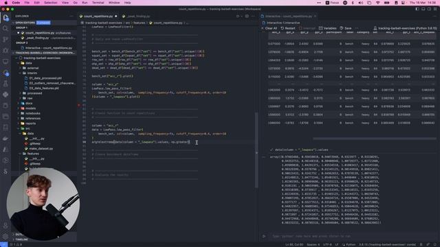Open 01_data_processed.pkl in explorer
This screenshot has height=247, width=440.
click(x=45, y=78)
